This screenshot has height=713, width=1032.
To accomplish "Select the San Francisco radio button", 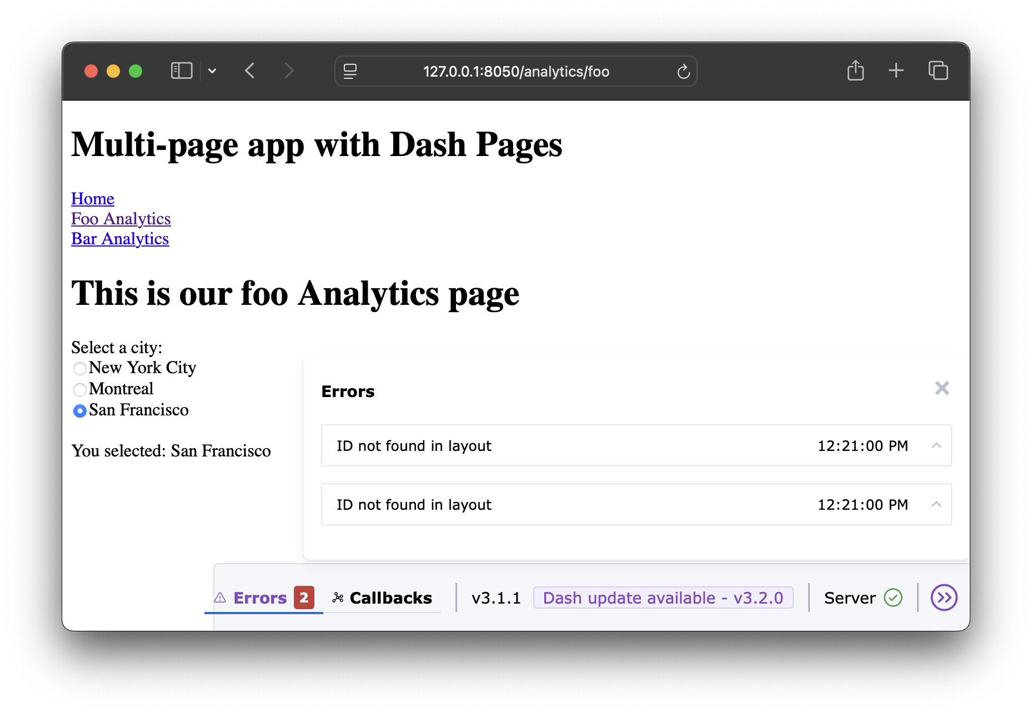I will [x=80, y=410].
